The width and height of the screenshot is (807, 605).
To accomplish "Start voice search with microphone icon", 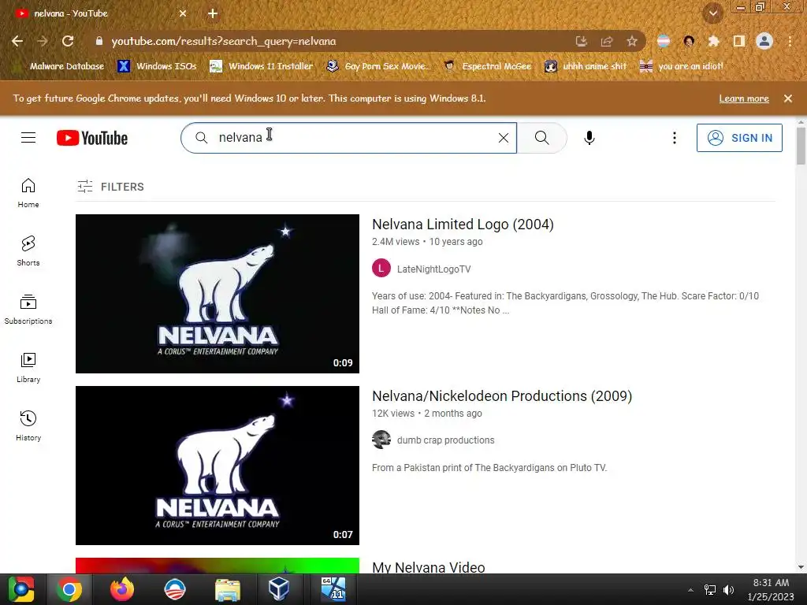I will pos(589,138).
